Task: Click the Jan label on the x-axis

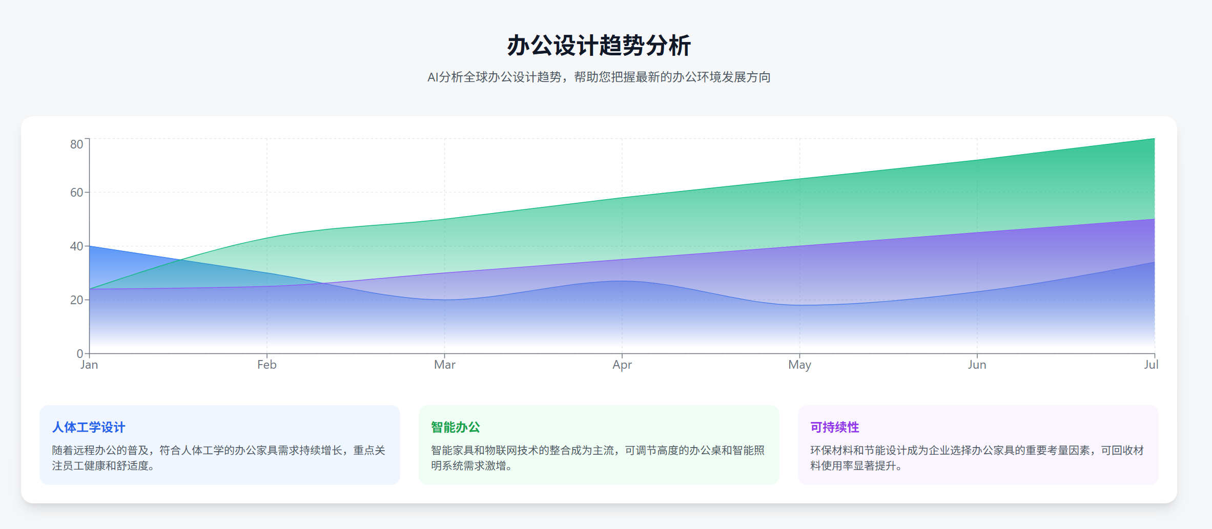Action: click(x=89, y=365)
